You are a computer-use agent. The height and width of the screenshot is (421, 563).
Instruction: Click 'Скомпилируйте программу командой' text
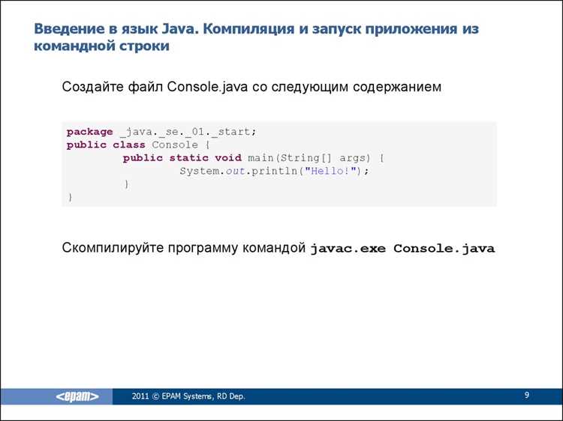(x=184, y=248)
